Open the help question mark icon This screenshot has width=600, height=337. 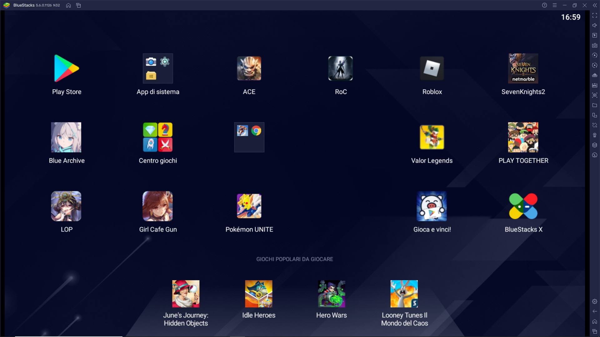[x=544, y=5]
